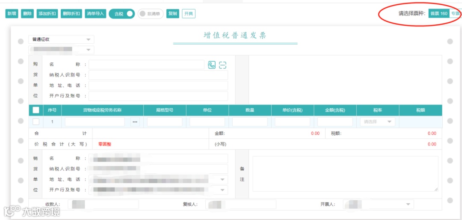Click the 删除折扣 button
Viewport: 462px width, 220px height.
click(71, 14)
